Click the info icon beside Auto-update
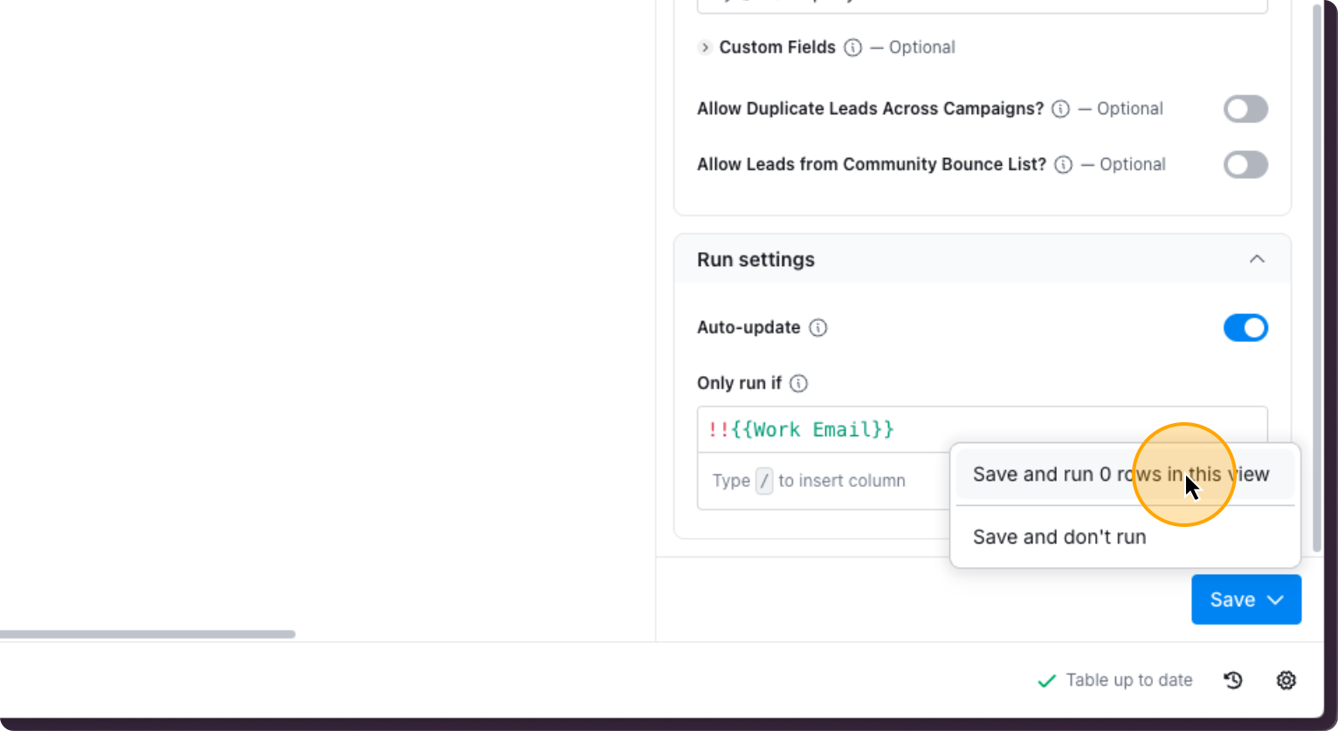Image resolution: width=1338 pixels, height=731 pixels. click(818, 328)
